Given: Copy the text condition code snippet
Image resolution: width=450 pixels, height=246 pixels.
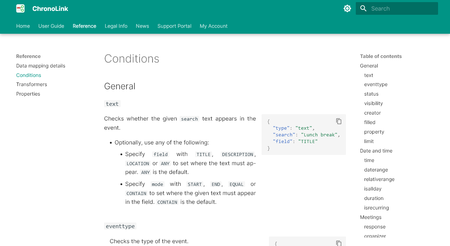Looking at the screenshot, I should (x=339, y=121).
